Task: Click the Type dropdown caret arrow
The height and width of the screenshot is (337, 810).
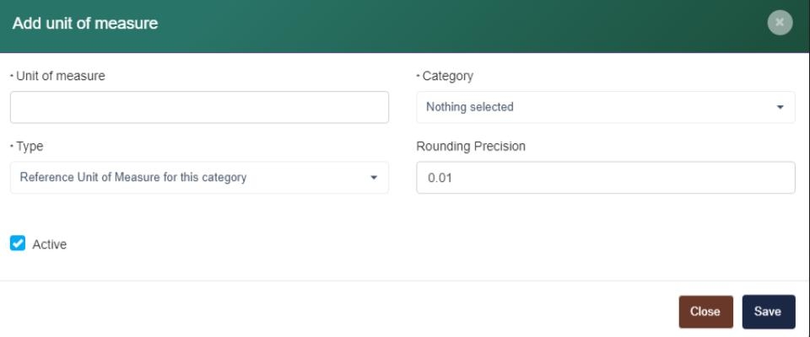Action: pos(374,178)
